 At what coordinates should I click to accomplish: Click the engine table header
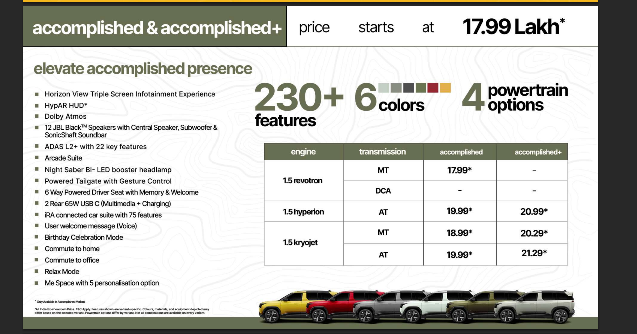(x=303, y=152)
